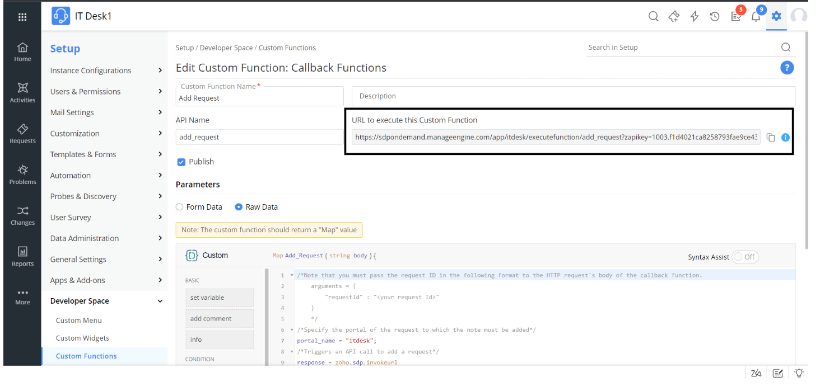Click the Custom braces icon in editor
This screenshot has height=391, width=834.
click(x=192, y=256)
